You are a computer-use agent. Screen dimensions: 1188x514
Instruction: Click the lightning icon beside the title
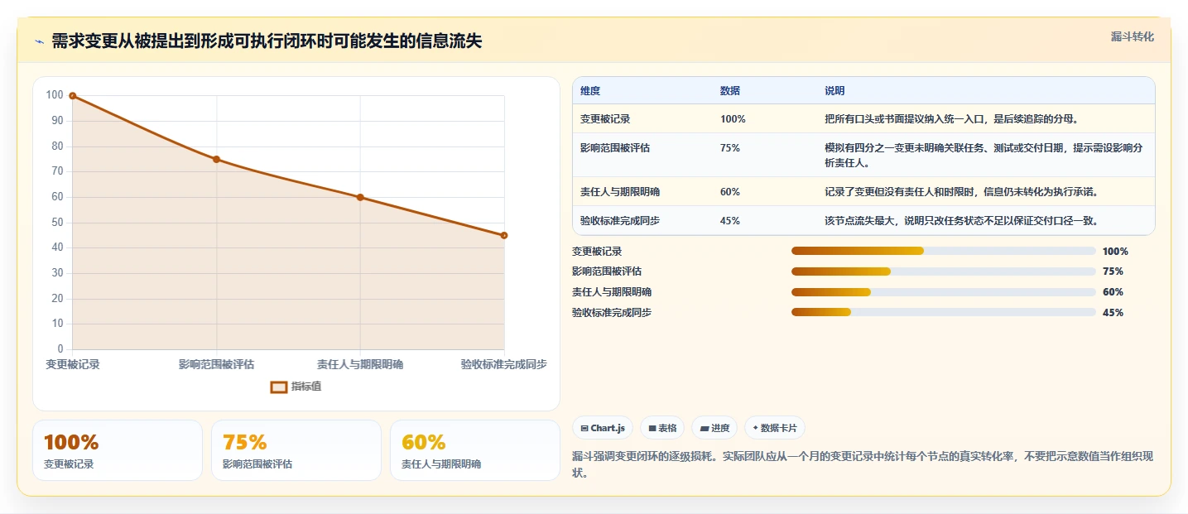point(39,41)
